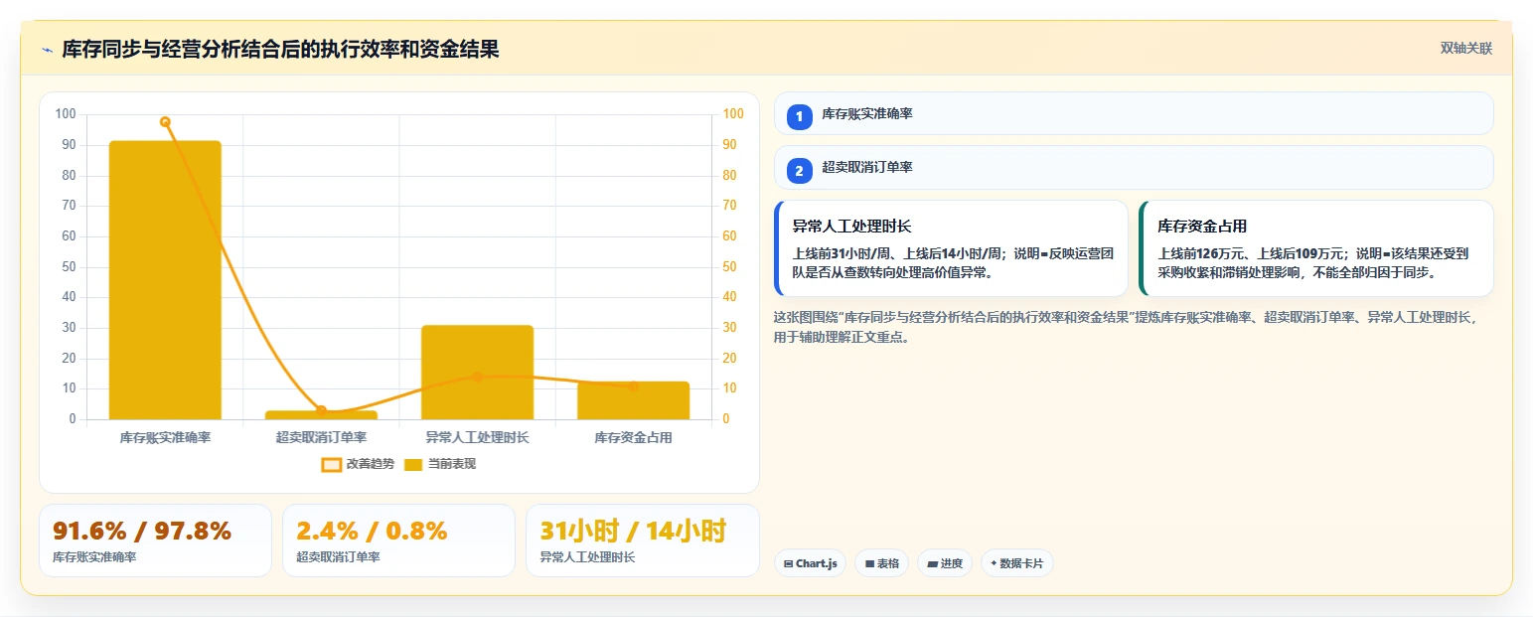Image resolution: width=1533 pixels, height=617 pixels.
Task: Click the x-axis label 库存账实准确率
Action: [165, 437]
